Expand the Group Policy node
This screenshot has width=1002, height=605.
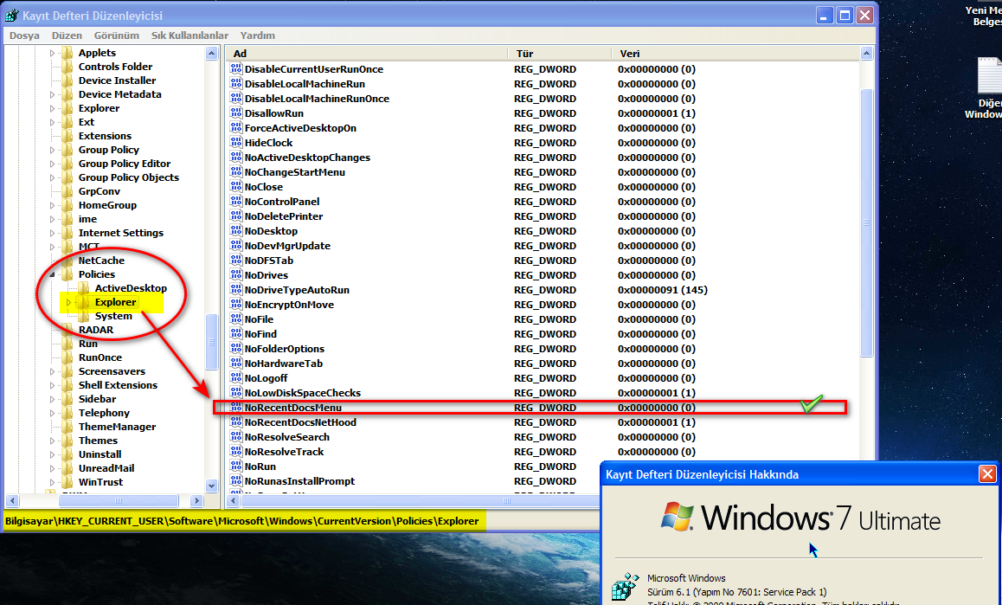[53, 150]
